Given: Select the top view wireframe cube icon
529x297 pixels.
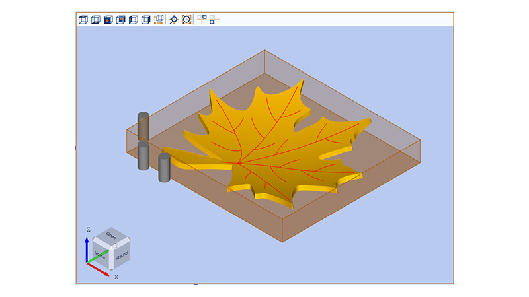Looking at the screenshot, I should [x=83, y=20].
